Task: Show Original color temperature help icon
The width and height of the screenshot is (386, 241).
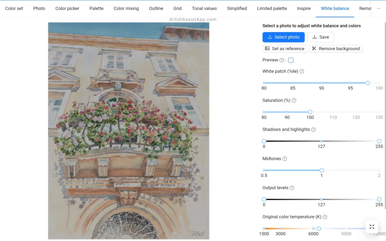Action: tap(325, 217)
